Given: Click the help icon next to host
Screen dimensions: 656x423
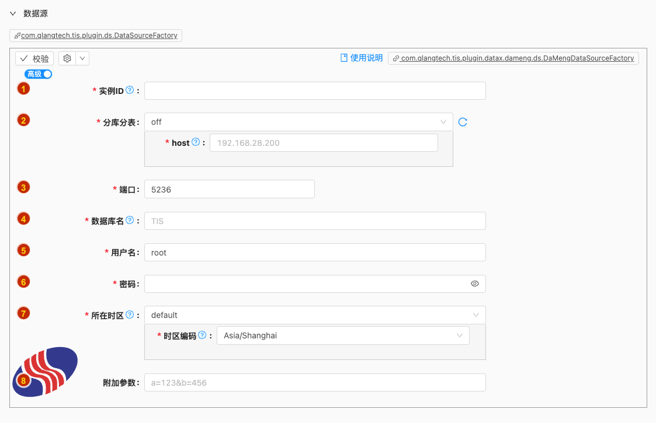Looking at the screenshot, I should [x=196, y=142].
